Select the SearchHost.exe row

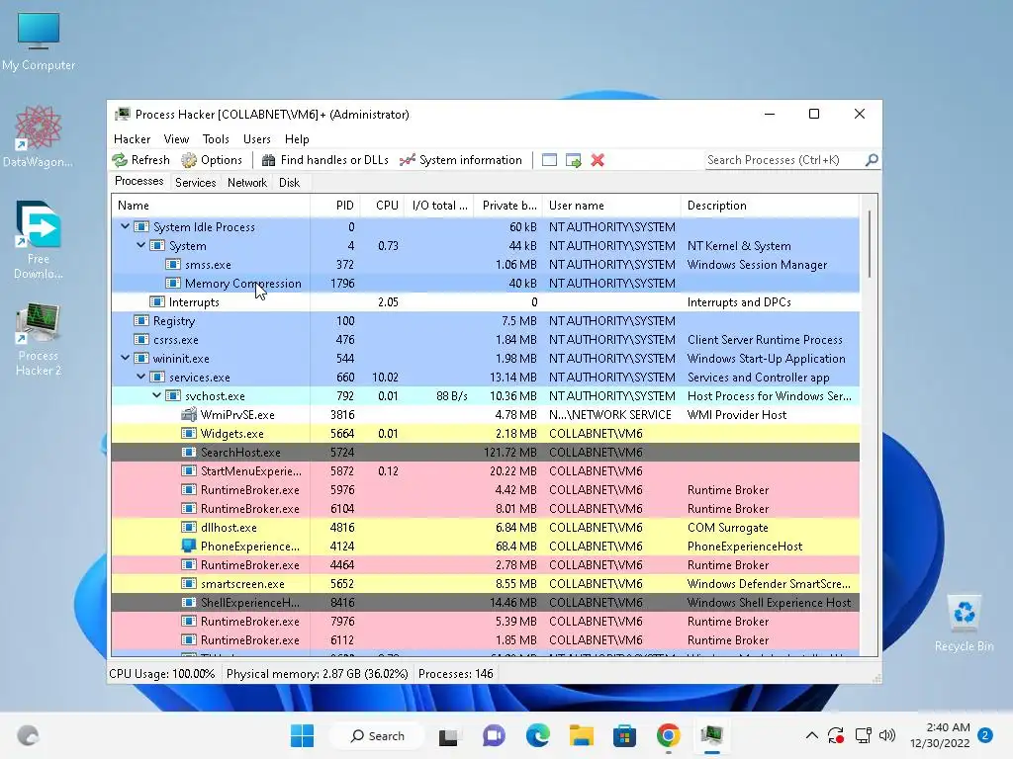point(485,453)
